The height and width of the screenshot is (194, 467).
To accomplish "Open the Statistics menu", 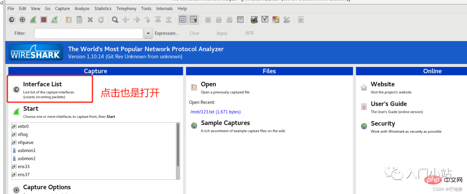I will [103, 9].
